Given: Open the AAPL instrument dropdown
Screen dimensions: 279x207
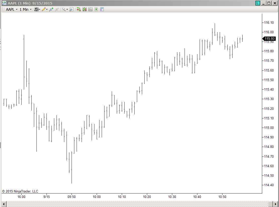Looking at the screenshot, I should coord(12,10).
